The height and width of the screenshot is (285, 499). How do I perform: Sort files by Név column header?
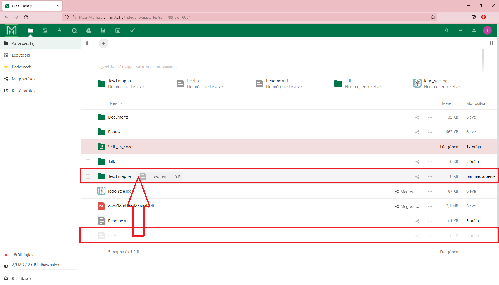pos(113,103)
